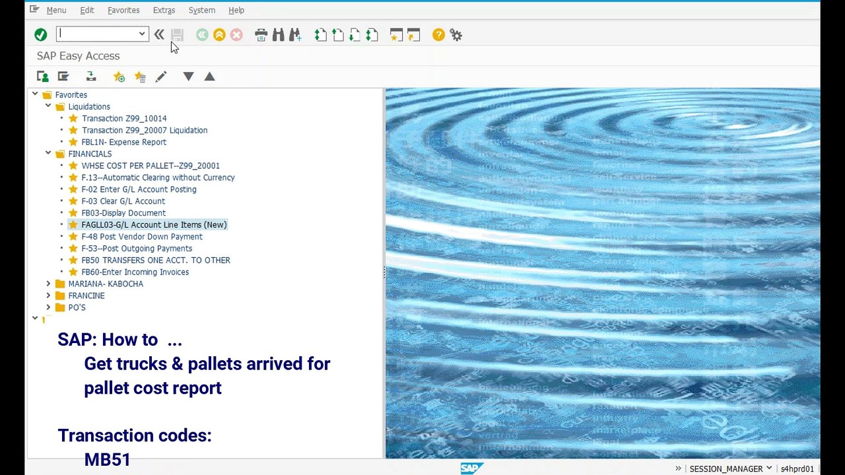This screenshot has width=845, height=475.
Task: Select FB50 TRANSFERS ONE ACCT. TO OTHER
Action: (x=156, y=261)
